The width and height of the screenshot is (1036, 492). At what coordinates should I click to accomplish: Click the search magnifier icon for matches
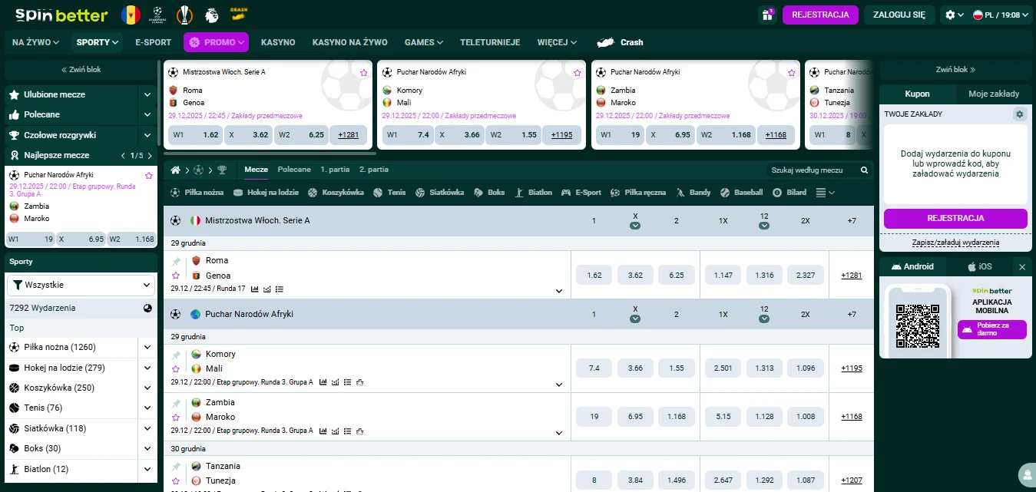click(864, 170)
